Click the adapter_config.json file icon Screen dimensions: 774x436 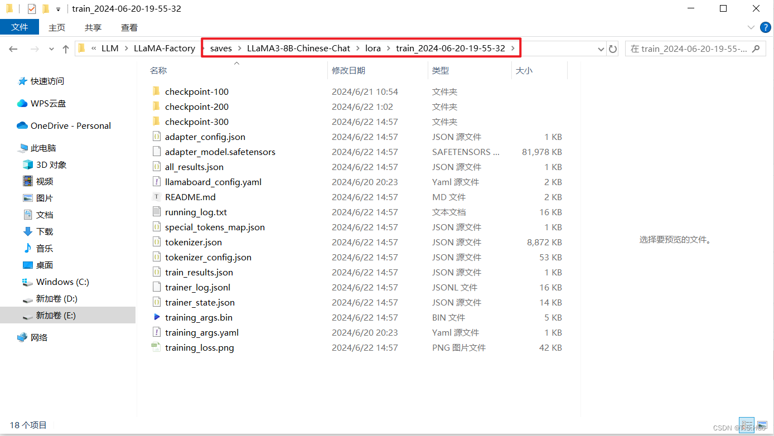coord(156,137)
